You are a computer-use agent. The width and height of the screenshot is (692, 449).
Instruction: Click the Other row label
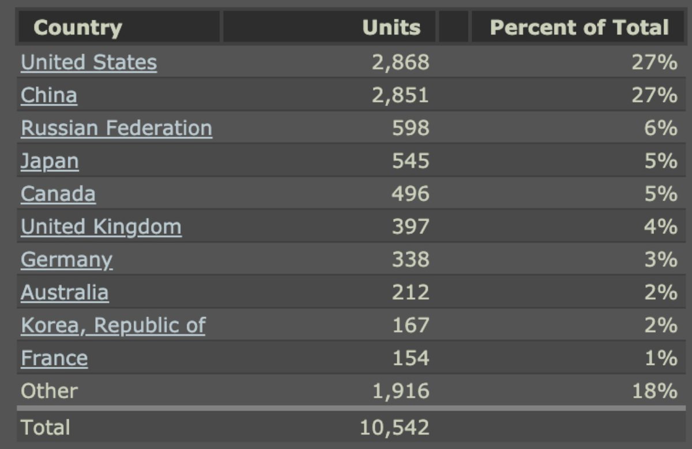click(49, 391)
